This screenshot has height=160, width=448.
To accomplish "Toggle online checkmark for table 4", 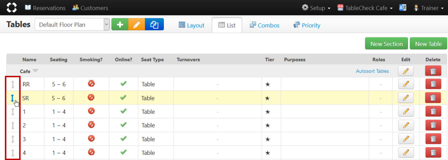I will [x=124, y=152].
